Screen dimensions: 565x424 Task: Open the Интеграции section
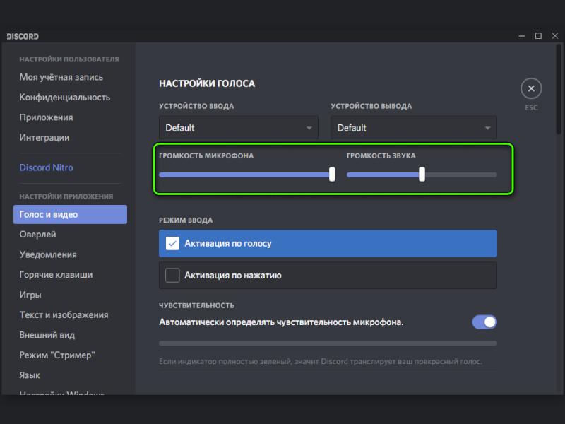pyautogui.click(x=44, y=137)
